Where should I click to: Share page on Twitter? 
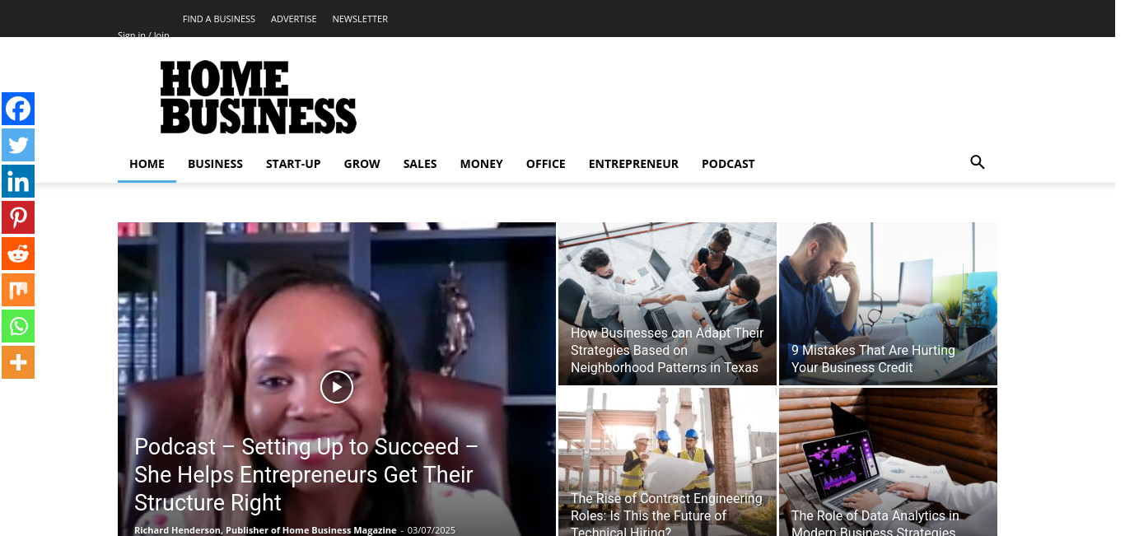point(18,145)
